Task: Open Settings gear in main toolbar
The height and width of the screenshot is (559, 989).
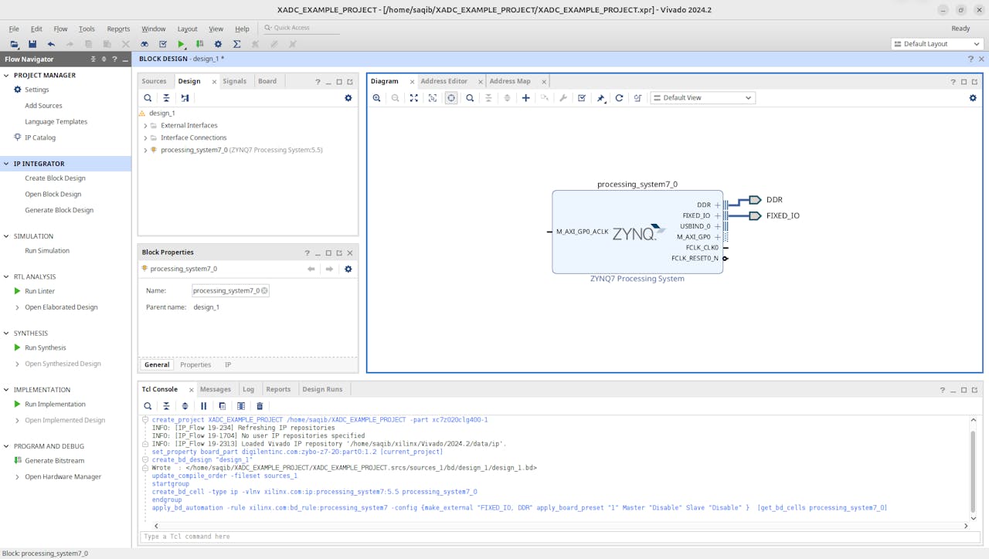Action: click(218, 44)
